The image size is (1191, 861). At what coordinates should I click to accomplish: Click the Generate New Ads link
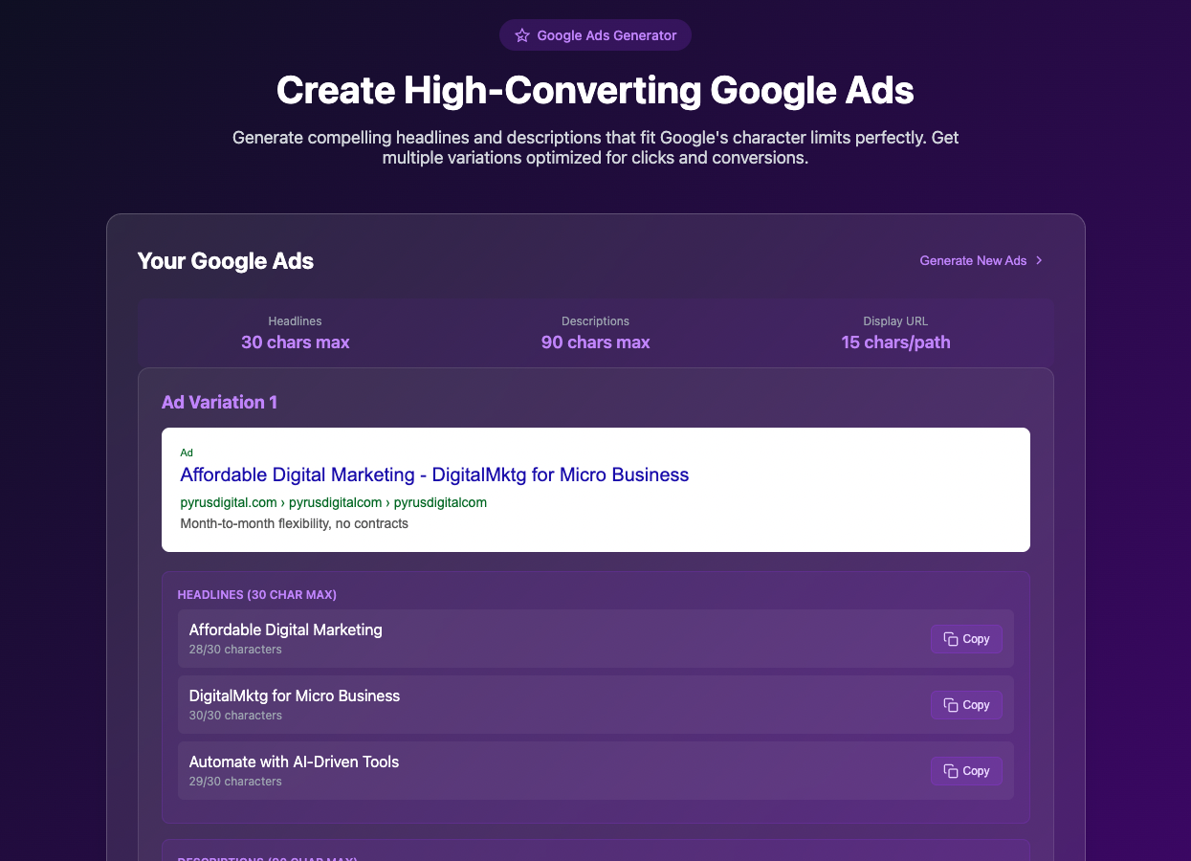[x=981, y=260]
